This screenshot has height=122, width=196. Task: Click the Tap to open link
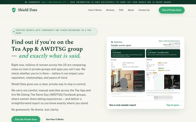click(174, 105)
